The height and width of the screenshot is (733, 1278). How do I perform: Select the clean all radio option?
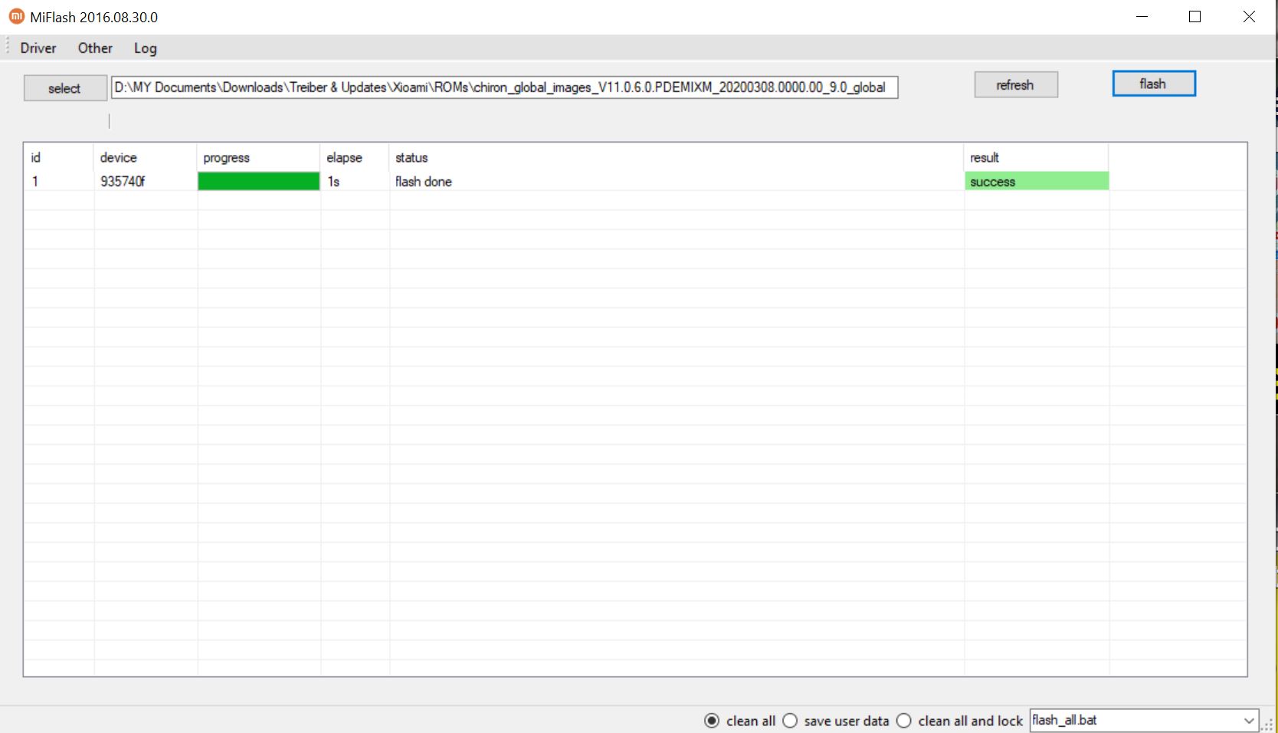(x=712, y=721)
